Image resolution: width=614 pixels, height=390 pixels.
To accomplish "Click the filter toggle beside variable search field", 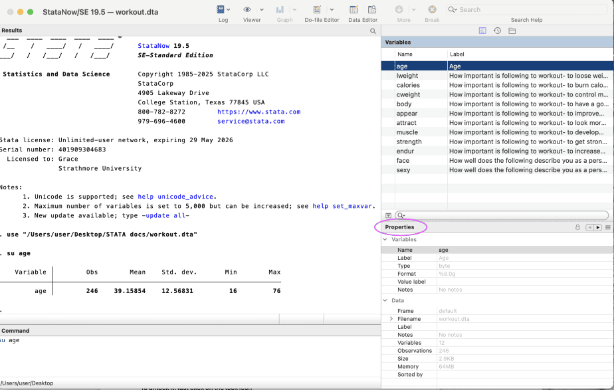I will pos(387,215).
